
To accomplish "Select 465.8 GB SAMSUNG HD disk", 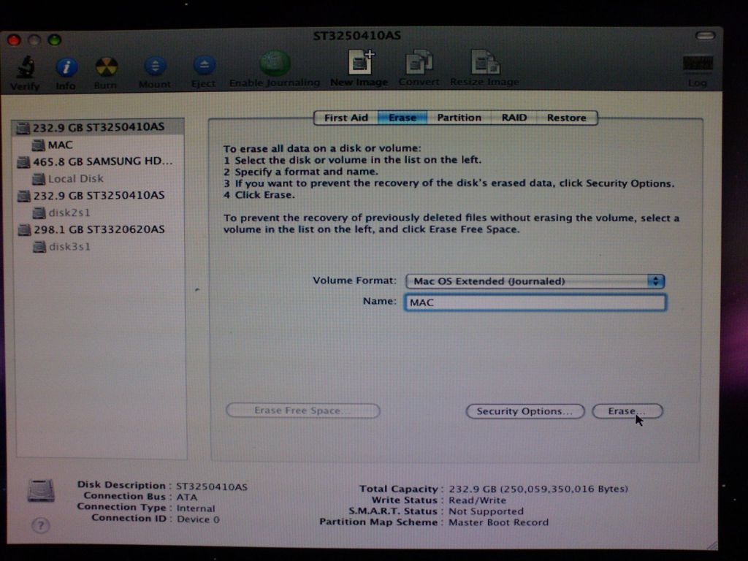I will coord(98,161).
